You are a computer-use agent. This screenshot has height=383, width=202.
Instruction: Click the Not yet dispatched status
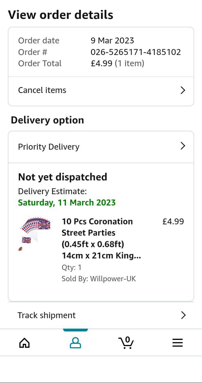tap(63, 177)
